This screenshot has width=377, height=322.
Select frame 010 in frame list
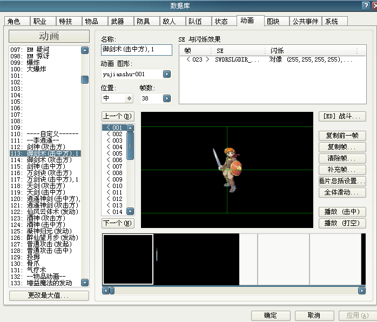coord(115,186)
